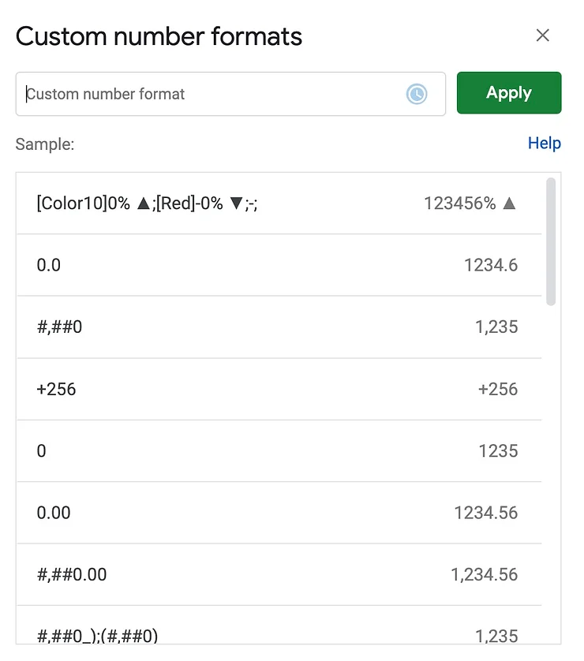
Task: Pick the +256 format row
Action: (x=56, y=389)
